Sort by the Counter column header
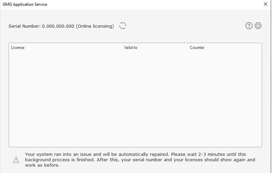The image size is (272, 173). pos(197,47)
